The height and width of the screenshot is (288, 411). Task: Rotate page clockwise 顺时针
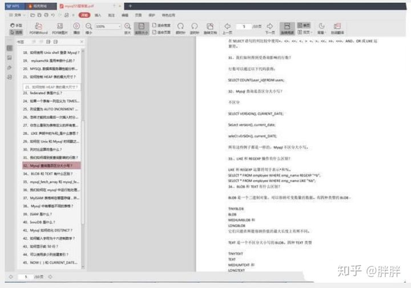tap(180, 29)
